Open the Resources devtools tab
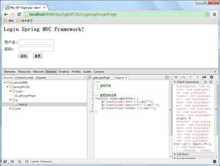 point(24,71)
